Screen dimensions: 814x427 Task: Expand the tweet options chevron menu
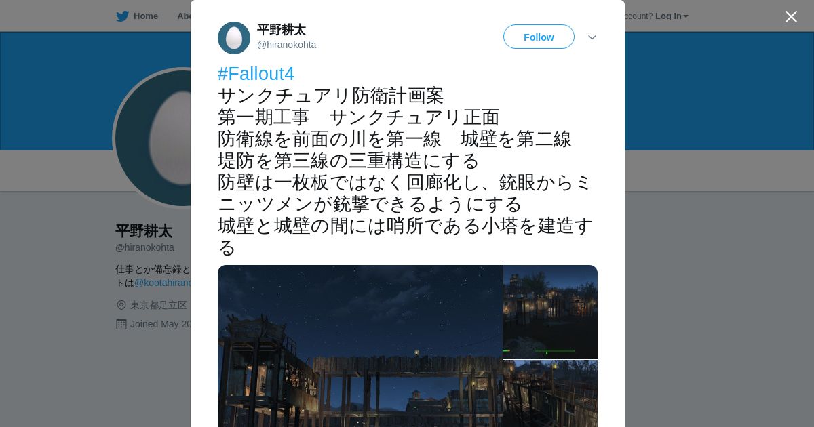[592, 37]
